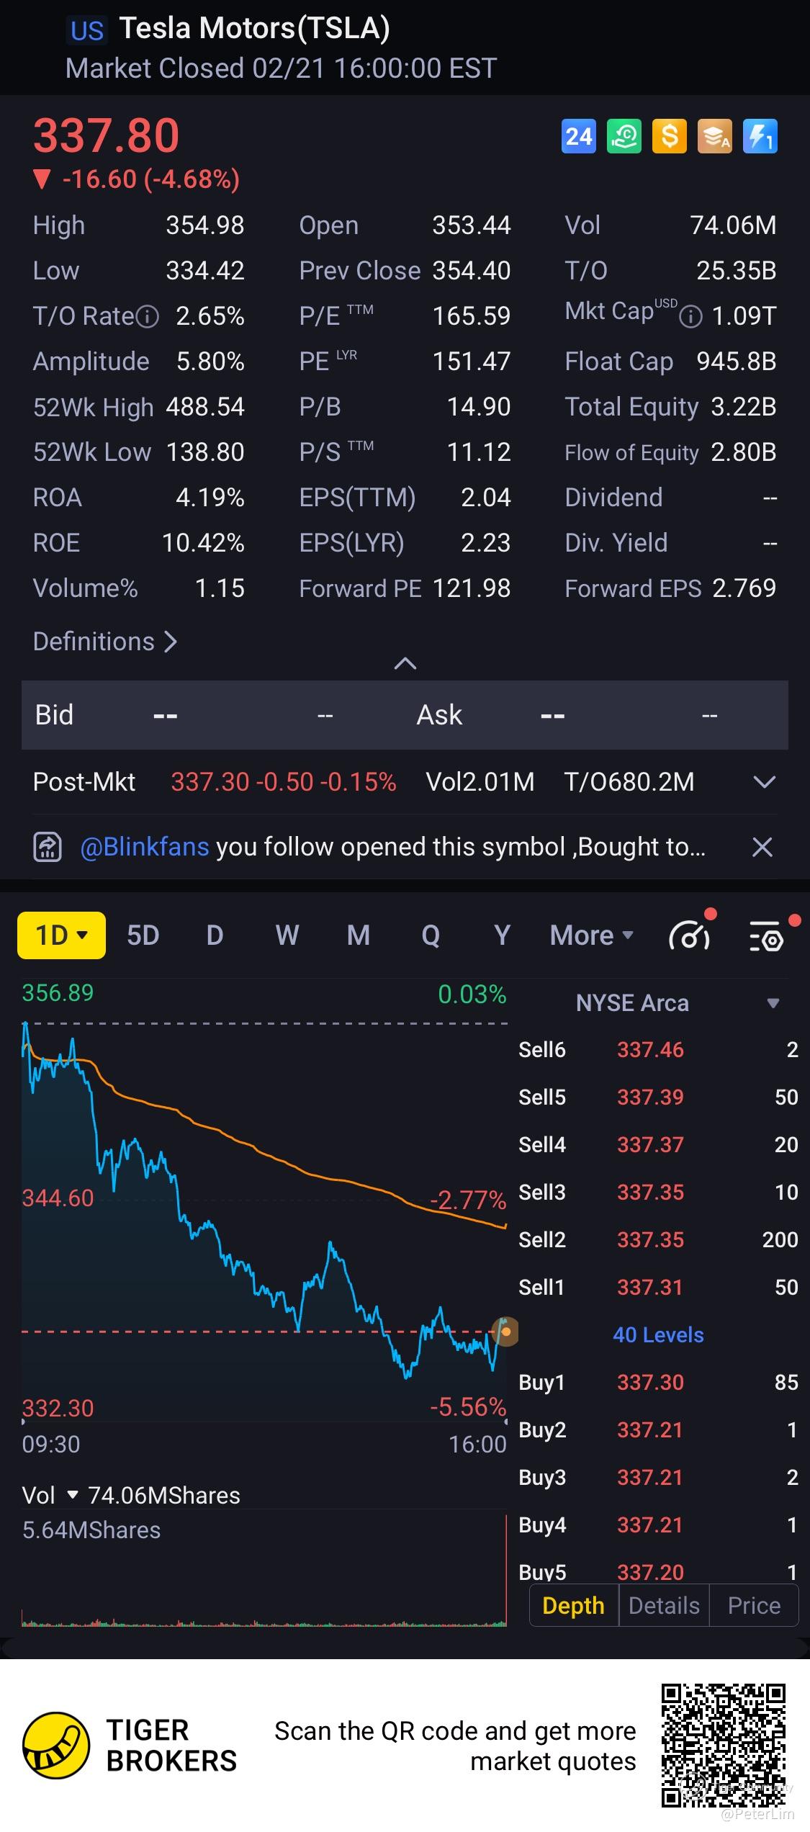Switch to the Details tab

[x=663, y=1605]
